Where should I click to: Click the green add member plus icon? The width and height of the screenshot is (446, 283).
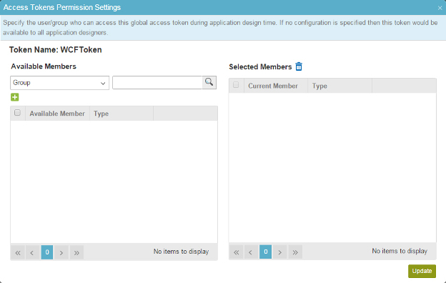(x=15, y=97)
